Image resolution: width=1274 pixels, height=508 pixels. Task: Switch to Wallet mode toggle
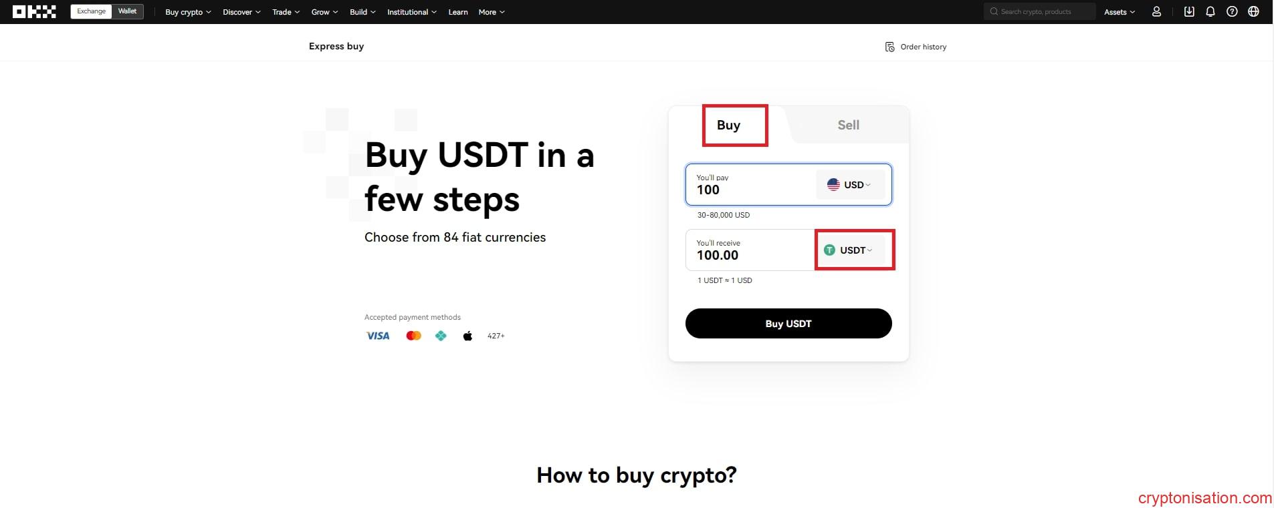pos(128,11)
